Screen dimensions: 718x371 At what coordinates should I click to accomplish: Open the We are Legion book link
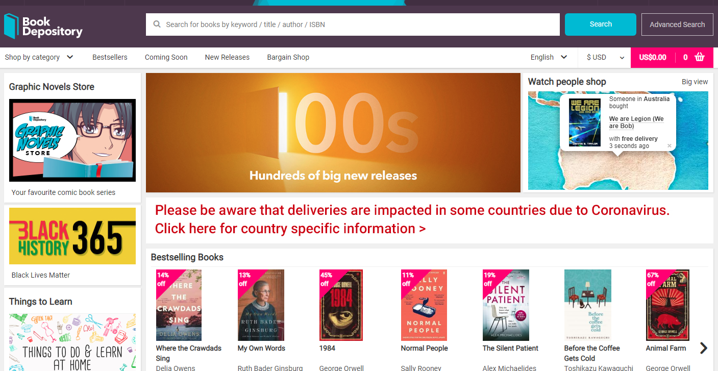click(x=636, y=122)
